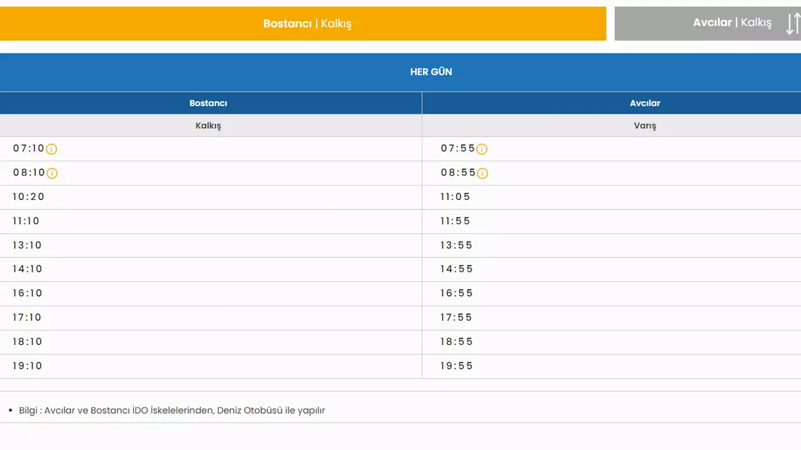Viewport: 801px width, 450px height.
Task: Pick the 19:10 last departure
Action: (28, 366)
